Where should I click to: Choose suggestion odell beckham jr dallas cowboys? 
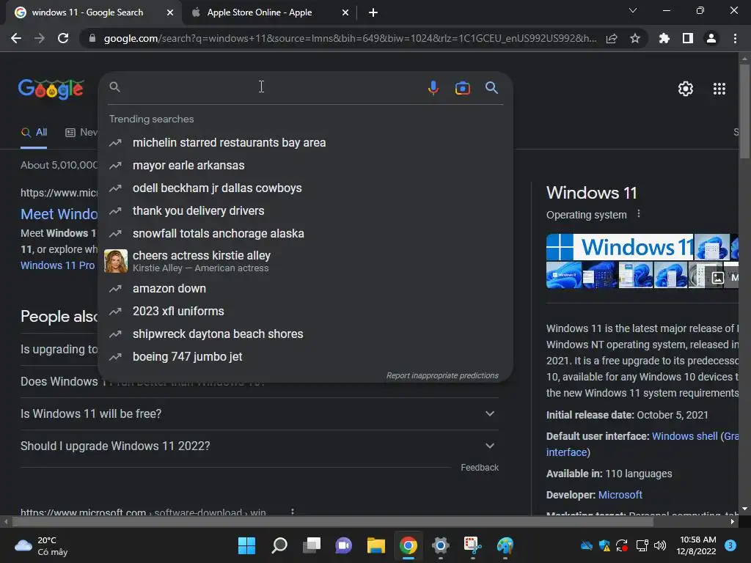pos(305,188)
